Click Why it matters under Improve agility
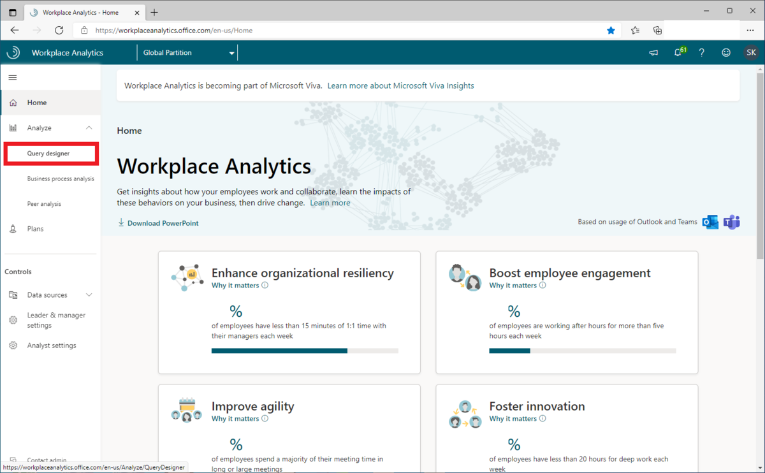Screen dimensions: 765x473 (x=235, y=419)
